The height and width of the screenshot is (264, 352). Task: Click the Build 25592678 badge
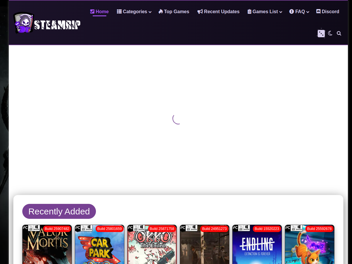[319, 229]
